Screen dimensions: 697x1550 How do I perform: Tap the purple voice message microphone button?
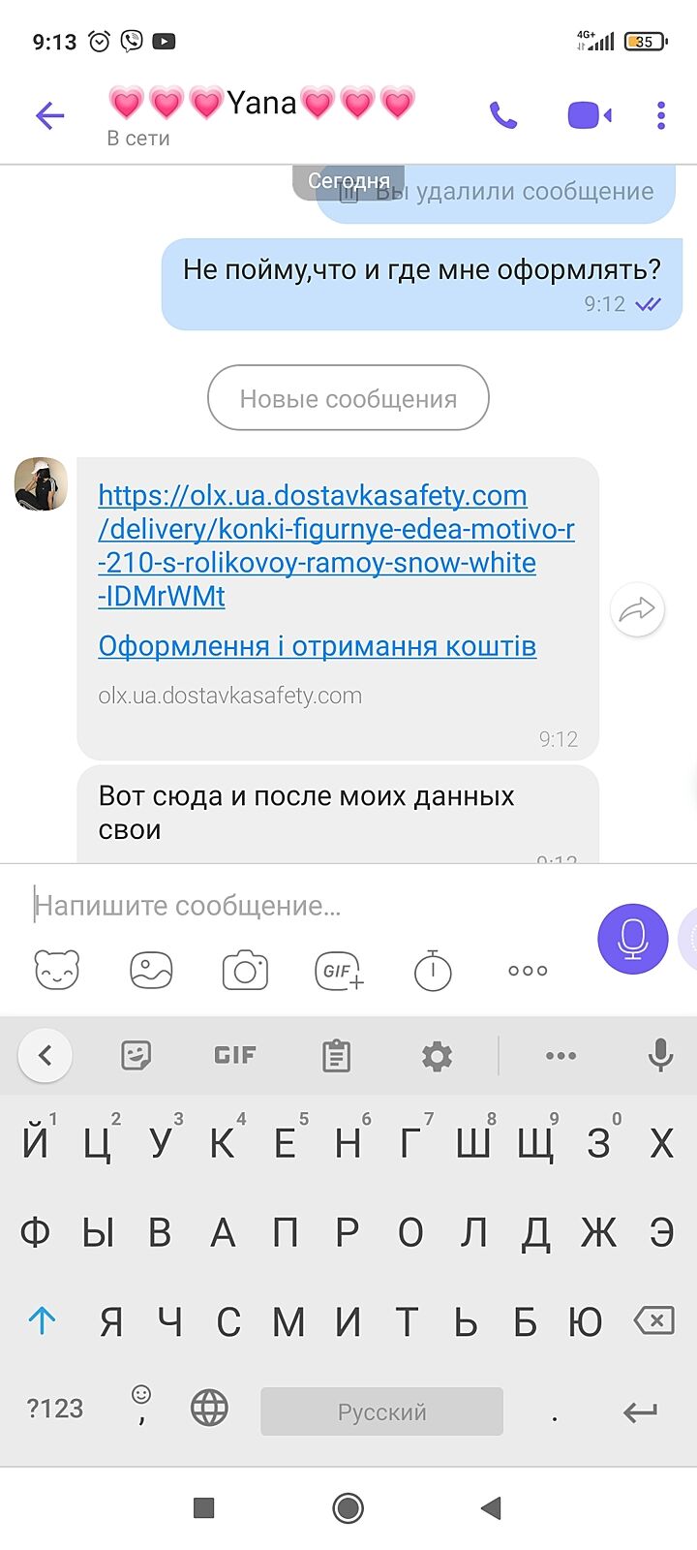tap(633, 939)
